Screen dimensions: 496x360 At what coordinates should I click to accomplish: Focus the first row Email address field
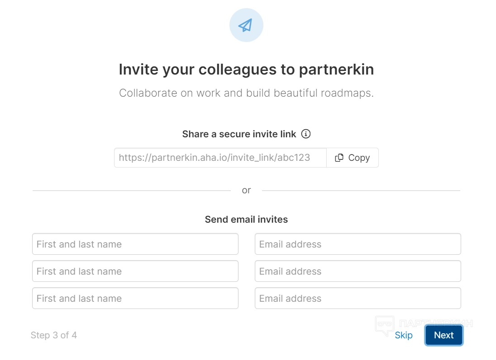tap(358, 244)
